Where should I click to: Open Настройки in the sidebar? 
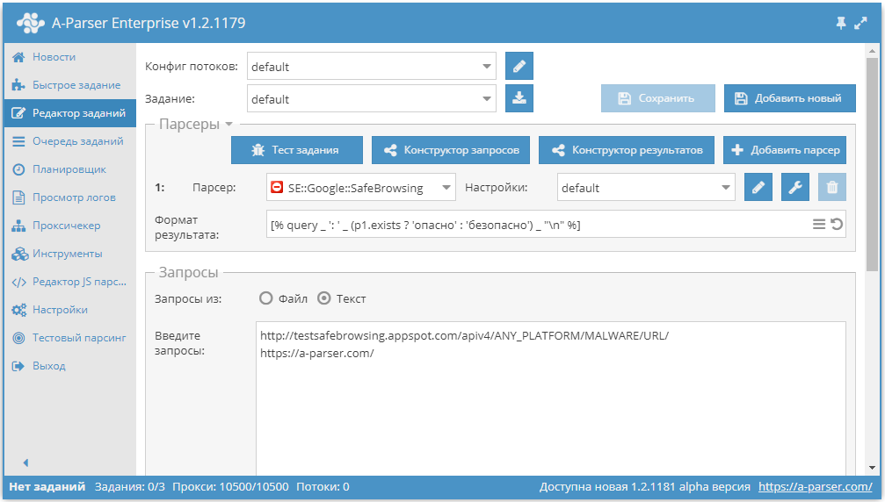pyautogui.click(x=70, y=310)
